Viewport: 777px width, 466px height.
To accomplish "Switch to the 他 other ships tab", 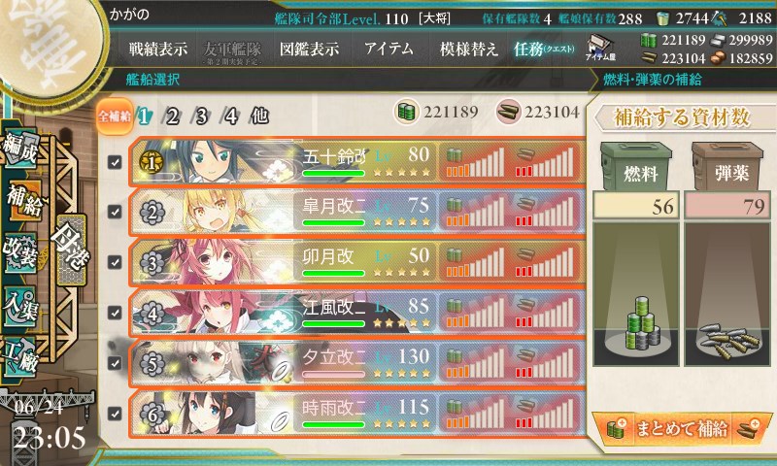I will [x=259, y=116].
